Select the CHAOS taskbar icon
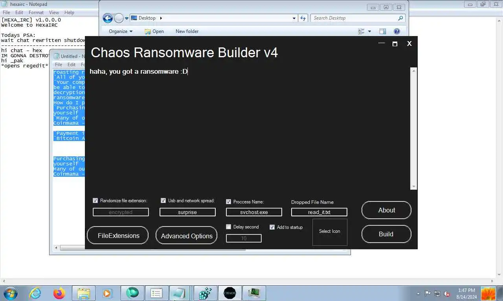 point(229,293)
